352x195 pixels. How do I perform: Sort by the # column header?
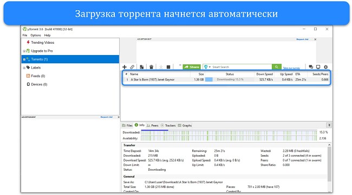(126, 74)
